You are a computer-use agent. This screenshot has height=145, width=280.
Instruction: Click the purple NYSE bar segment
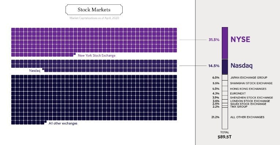(225, 43)
